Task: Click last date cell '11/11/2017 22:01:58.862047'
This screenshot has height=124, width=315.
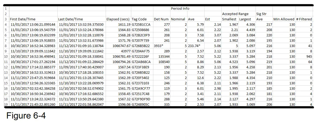Action: [x=82, y=104]
